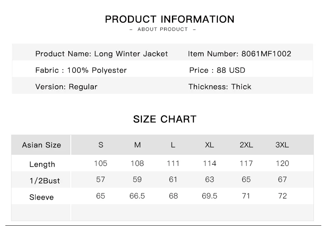The width and height of the screenshot is (325, 226).
Task: Select the Thickness: Thick text
Action: pyautogui.click(x=220, y=87)
